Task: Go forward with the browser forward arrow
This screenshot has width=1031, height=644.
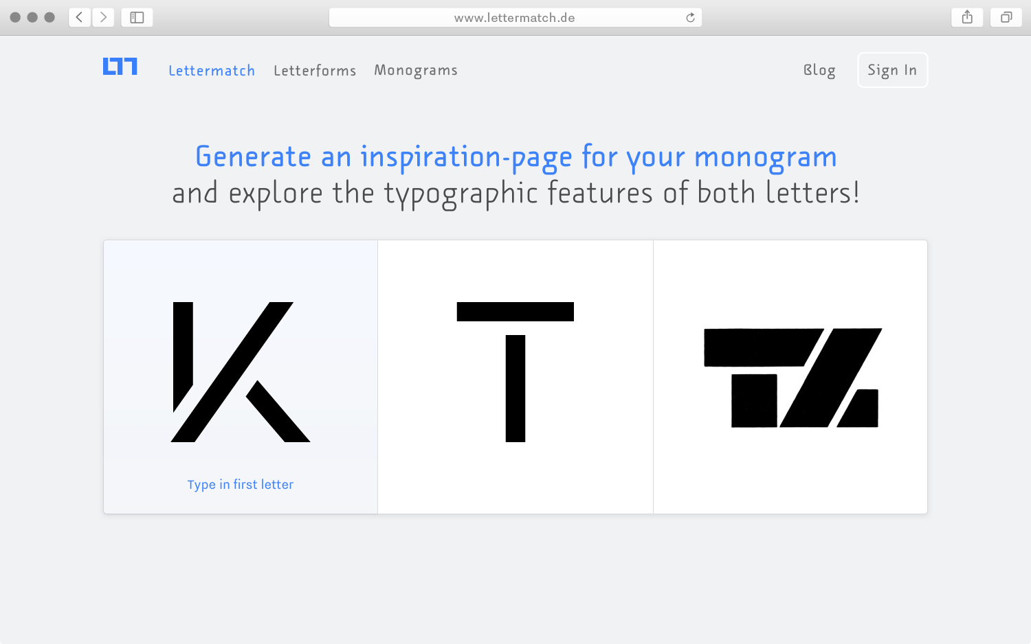Action: [x=103, y=17]
